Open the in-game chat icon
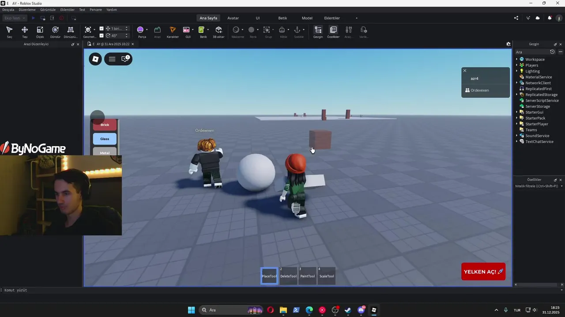This screenshot has width=565, height=317. point(125,59)
